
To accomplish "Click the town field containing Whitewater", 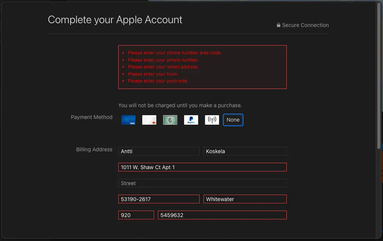I will point(245,199).
